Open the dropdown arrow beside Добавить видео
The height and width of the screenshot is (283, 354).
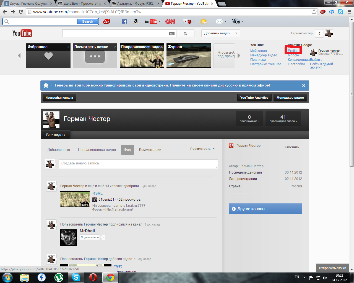coord(236,33)
